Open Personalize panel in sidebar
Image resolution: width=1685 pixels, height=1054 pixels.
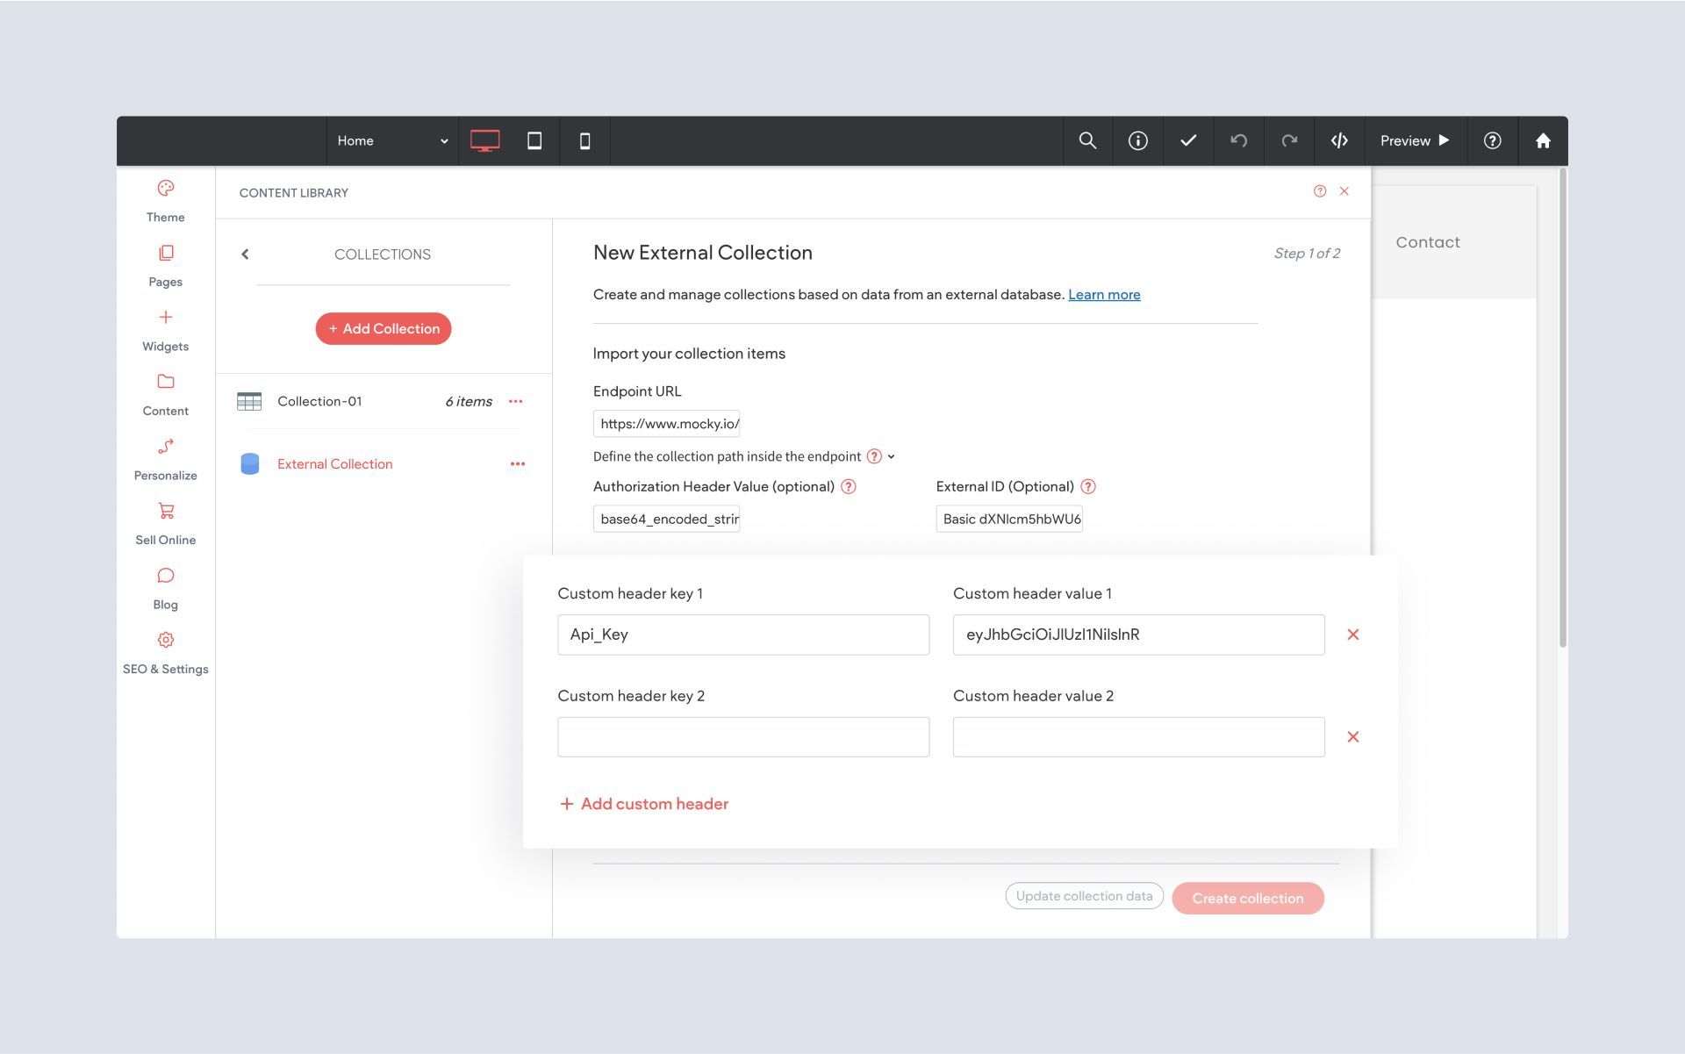(165, 458)
